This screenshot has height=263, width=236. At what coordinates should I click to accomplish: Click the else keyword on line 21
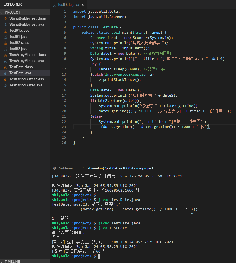(x=97, y=116)
